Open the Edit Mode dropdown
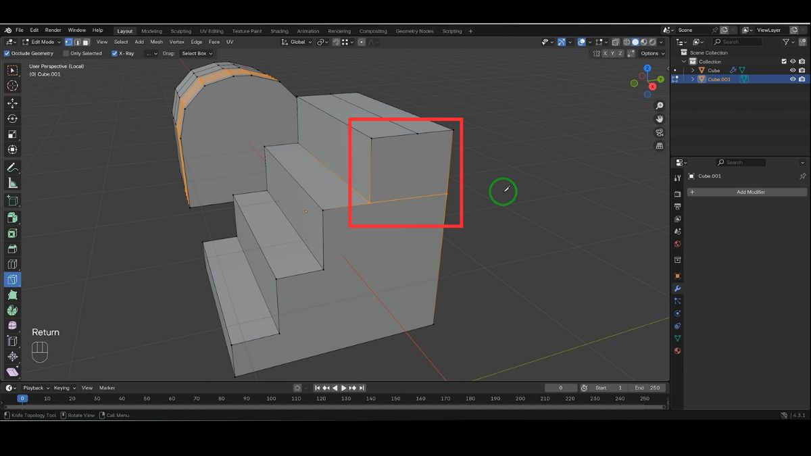The width and height of the screenshot is (811, 456). pyautogui.click(x=42, y=42)
